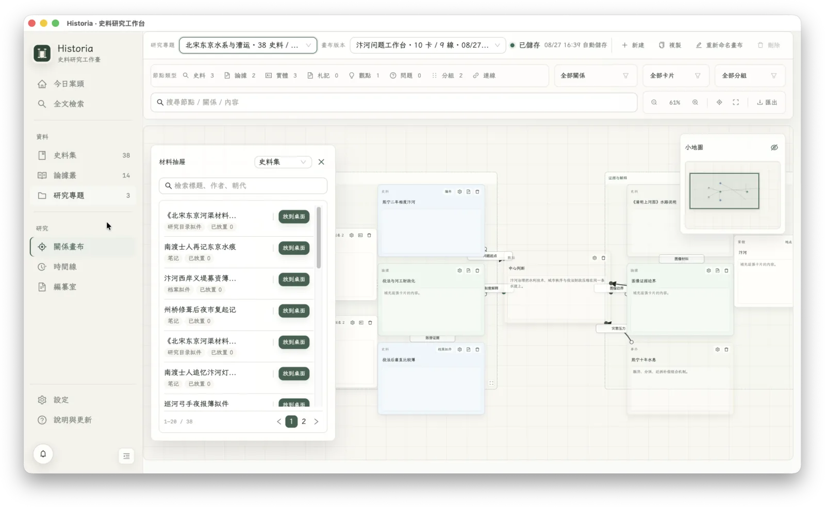Screen dimensions: 825x507
Task: Open 時間線 in sidebar
Action: point(82,267)
